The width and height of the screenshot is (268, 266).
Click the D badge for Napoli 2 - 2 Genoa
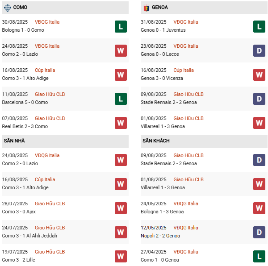tap(260, 232)
